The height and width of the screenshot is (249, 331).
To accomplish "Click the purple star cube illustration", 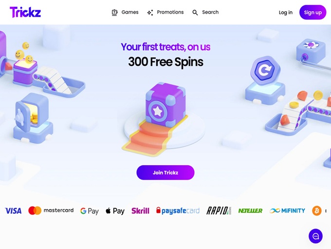I will [x=165, y=105].
